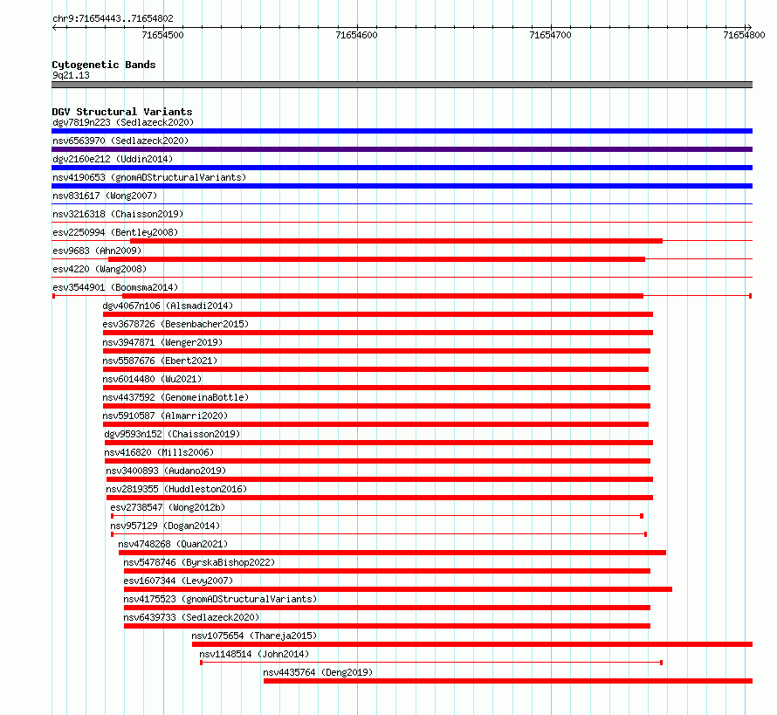Click esv2250994 (Bentley2008) label
This screenshot has height=715, width=777.
(115, 232)
